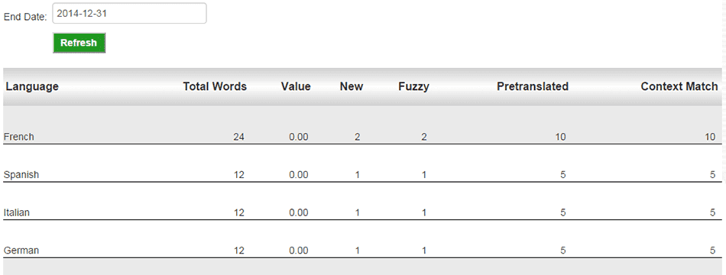Sort by Total Words column header
Screen dimensions: 726x275
coord(215,86)
